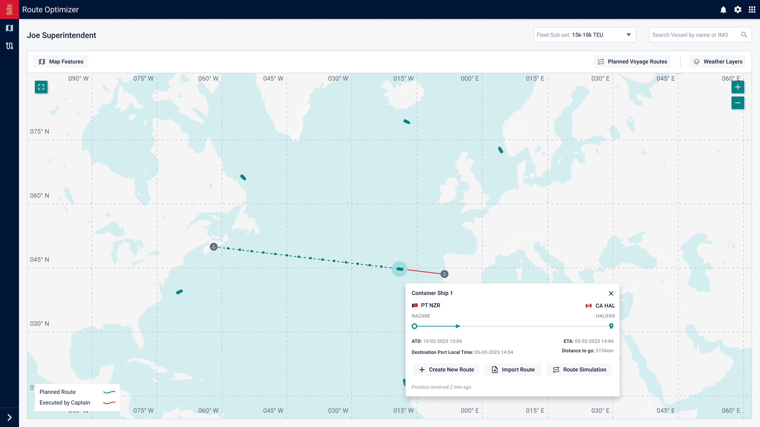Zoom in on the map
This screenshot has height=427, width=760.
click(738, 87)
